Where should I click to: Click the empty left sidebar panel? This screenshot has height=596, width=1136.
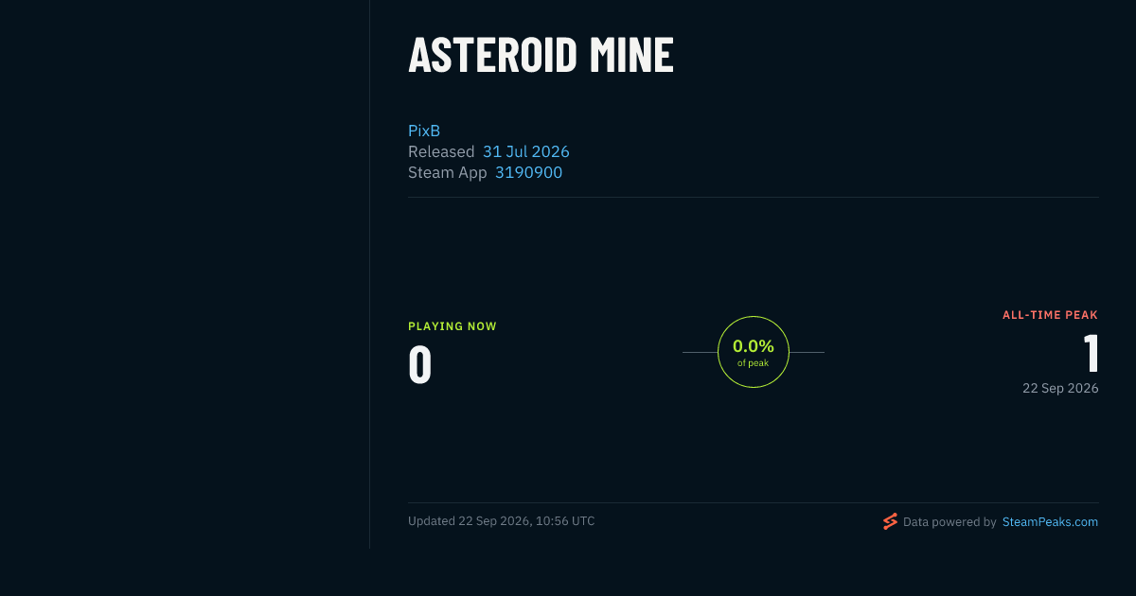[185, 274]
